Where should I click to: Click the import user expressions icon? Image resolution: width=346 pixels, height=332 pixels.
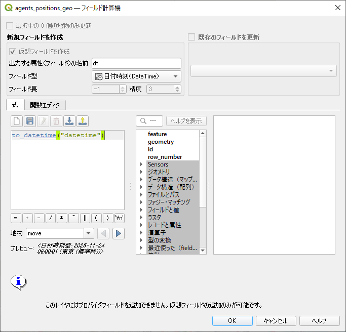[69, 121]
